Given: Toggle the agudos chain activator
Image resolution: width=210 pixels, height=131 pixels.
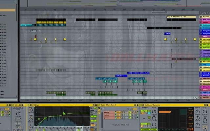Looking at the screenshot, I should [x=130, y=112].
